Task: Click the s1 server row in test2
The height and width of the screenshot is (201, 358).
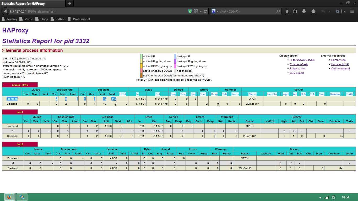Action: 179,163
